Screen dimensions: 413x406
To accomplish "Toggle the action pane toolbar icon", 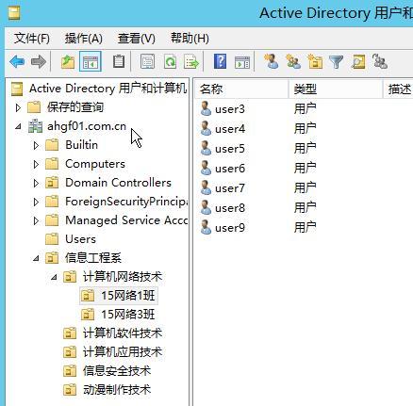I will [x=242, y=62].
